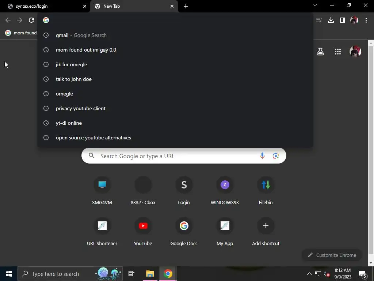Open the Google Docs shortcut

tap(184, 232)
